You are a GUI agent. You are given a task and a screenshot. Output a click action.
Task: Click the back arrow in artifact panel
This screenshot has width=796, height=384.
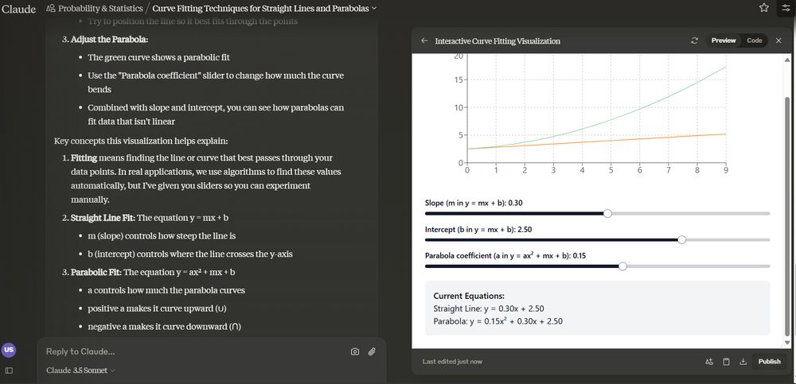(424, 41)
